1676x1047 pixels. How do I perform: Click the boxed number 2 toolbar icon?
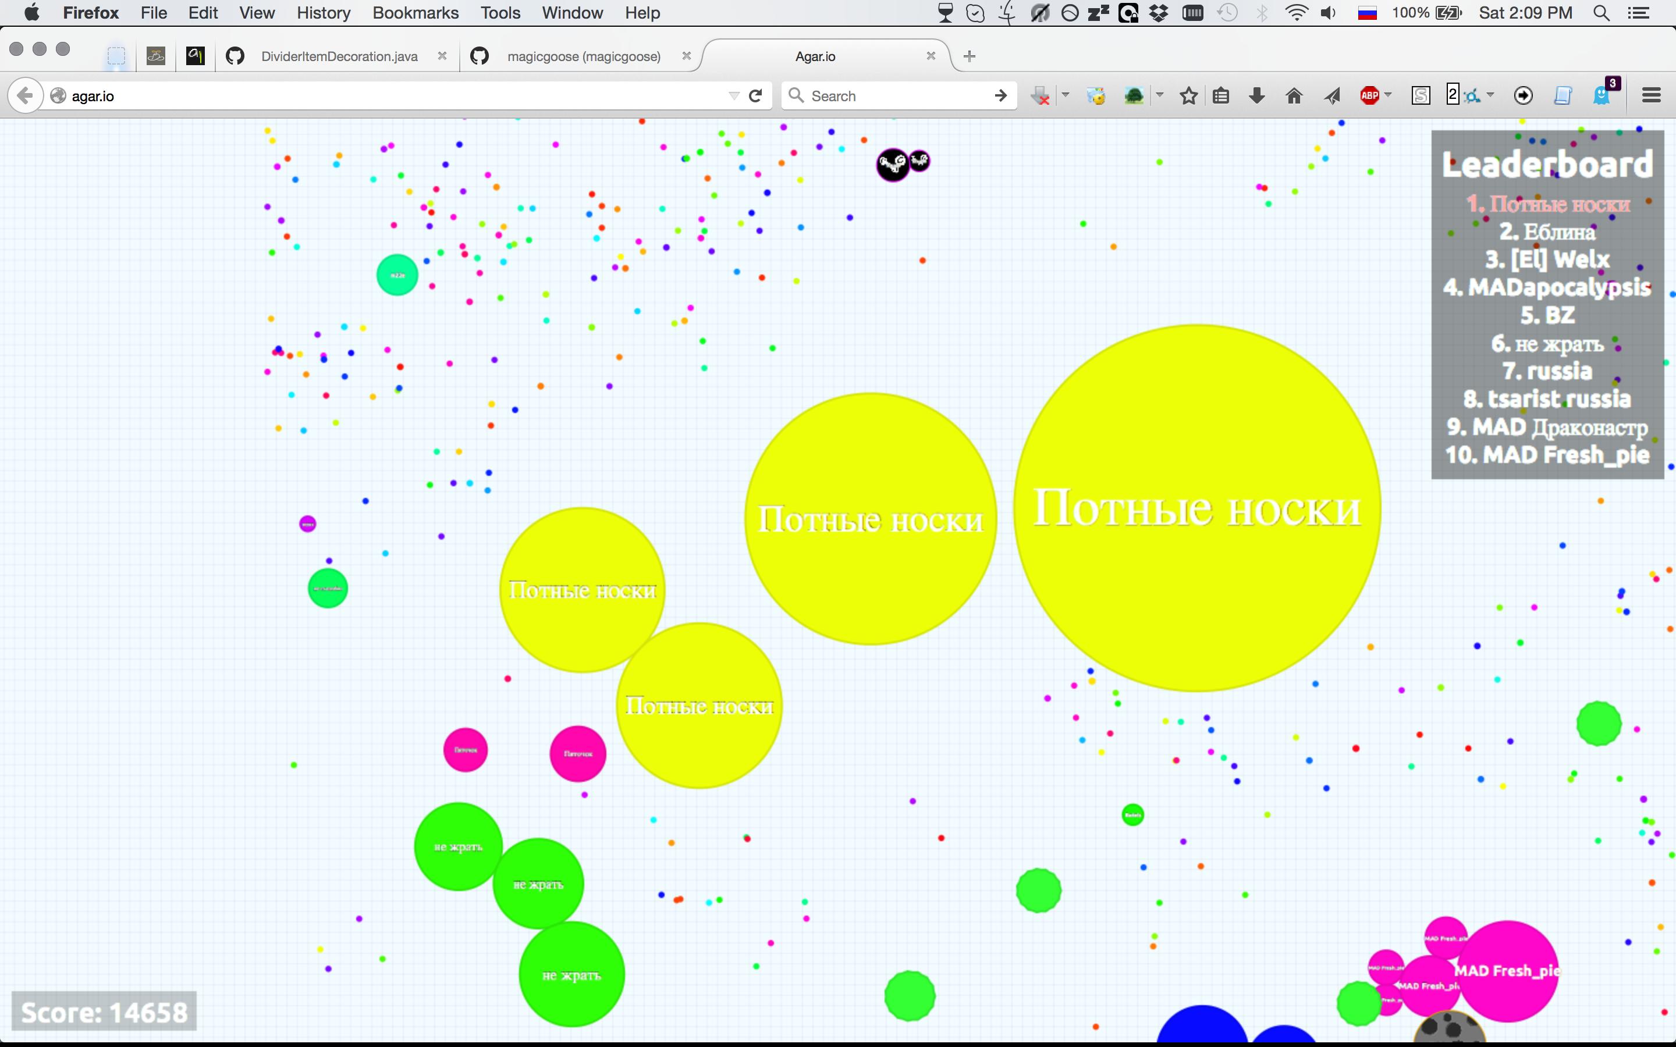(1453, 94)
